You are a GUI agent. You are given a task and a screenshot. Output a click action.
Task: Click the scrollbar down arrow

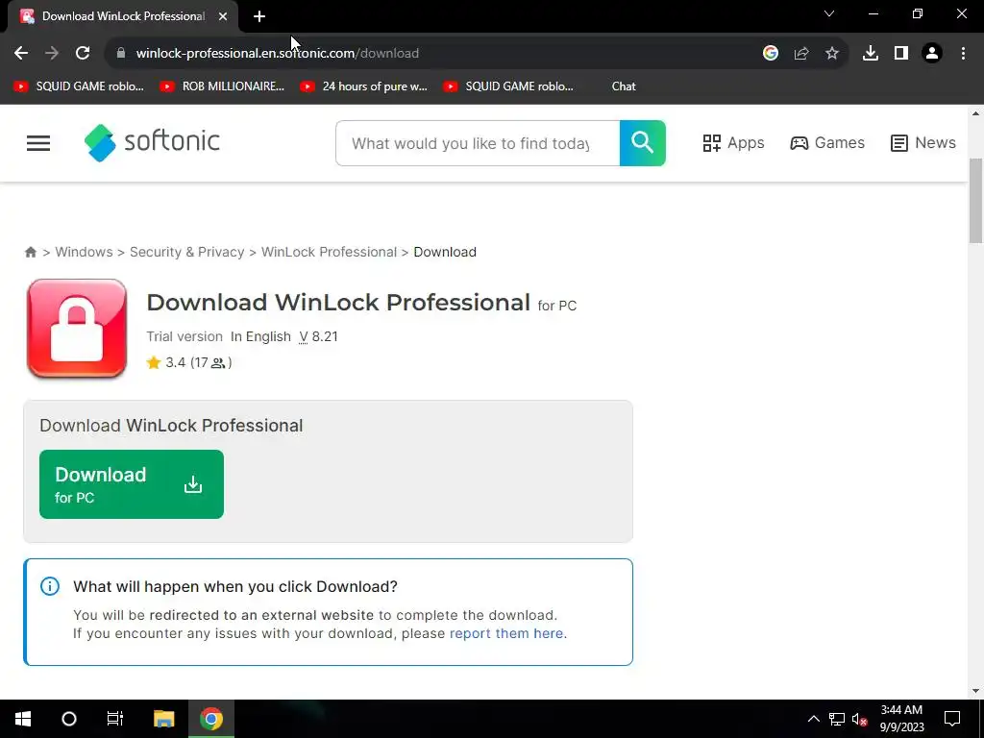(x=976, y=691)
